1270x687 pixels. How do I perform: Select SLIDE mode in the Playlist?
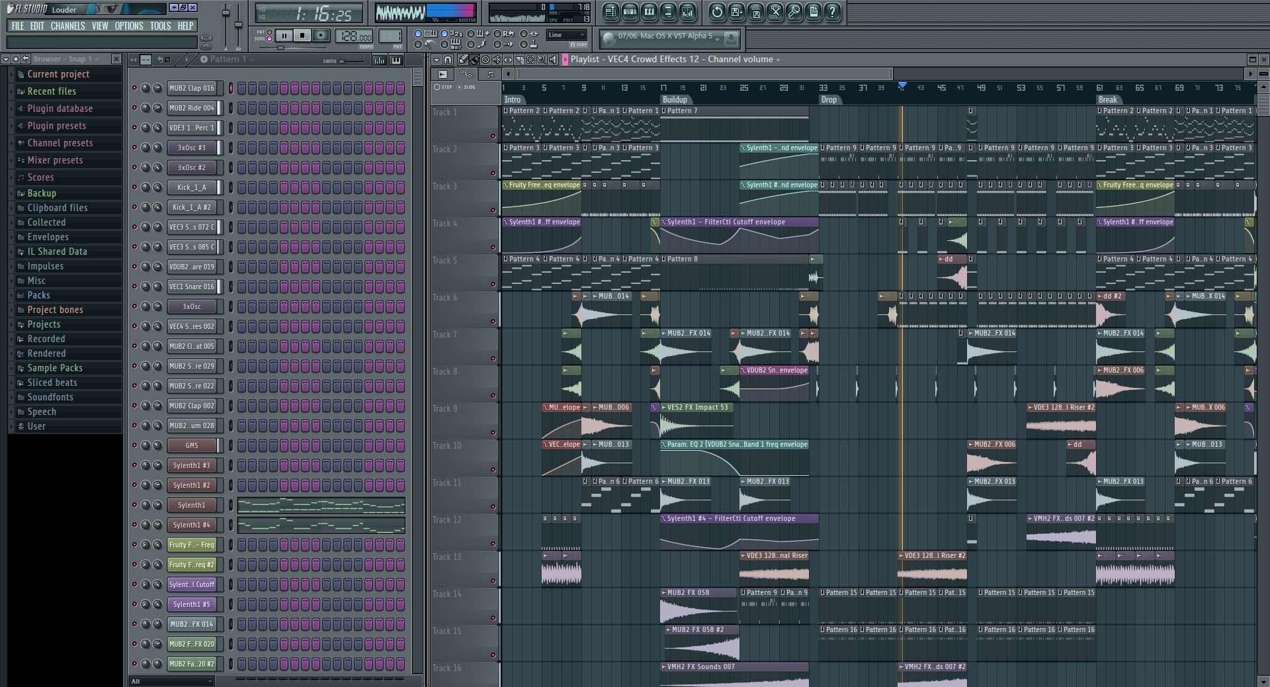460,87
